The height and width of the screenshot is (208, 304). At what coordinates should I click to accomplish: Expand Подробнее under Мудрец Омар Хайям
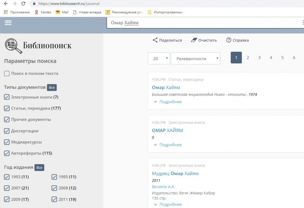(168, 204)
